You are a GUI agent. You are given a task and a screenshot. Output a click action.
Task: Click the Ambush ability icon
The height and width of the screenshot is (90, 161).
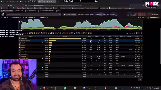(x=20, y=47)
